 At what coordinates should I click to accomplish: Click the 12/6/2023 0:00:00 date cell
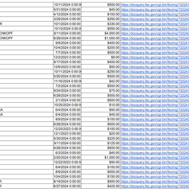(67, 67)
